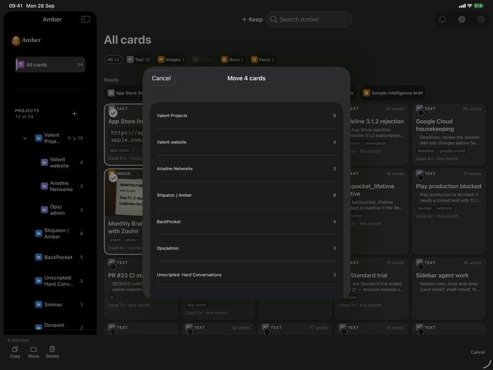This screenshot has width=493, height=370.
Task: Select the bottom-row 15 words card circle
Action: click(344, 331)
